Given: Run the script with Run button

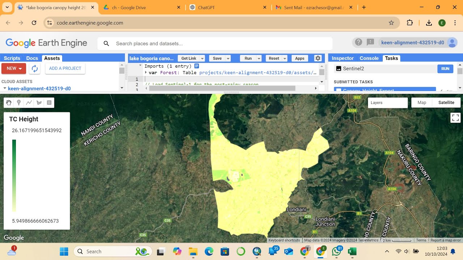Looking at the screenshot, I should [248, 58].
